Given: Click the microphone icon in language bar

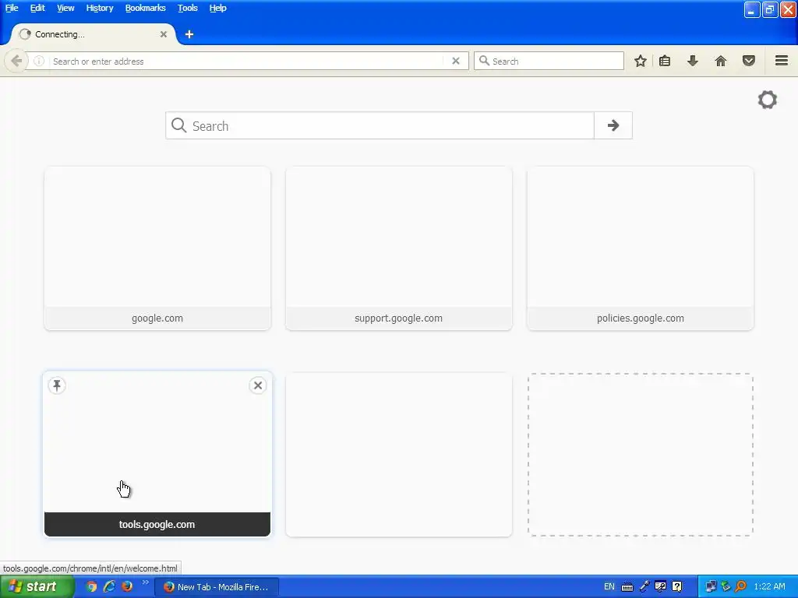Looking at the screenshot, I should point(644,587).
